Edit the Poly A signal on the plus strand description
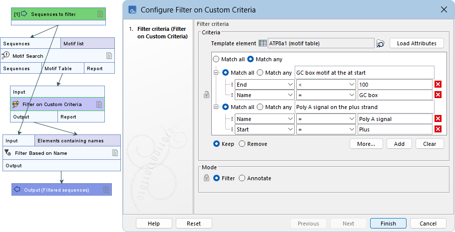The image size is (455, 232). tap(364, 107)
